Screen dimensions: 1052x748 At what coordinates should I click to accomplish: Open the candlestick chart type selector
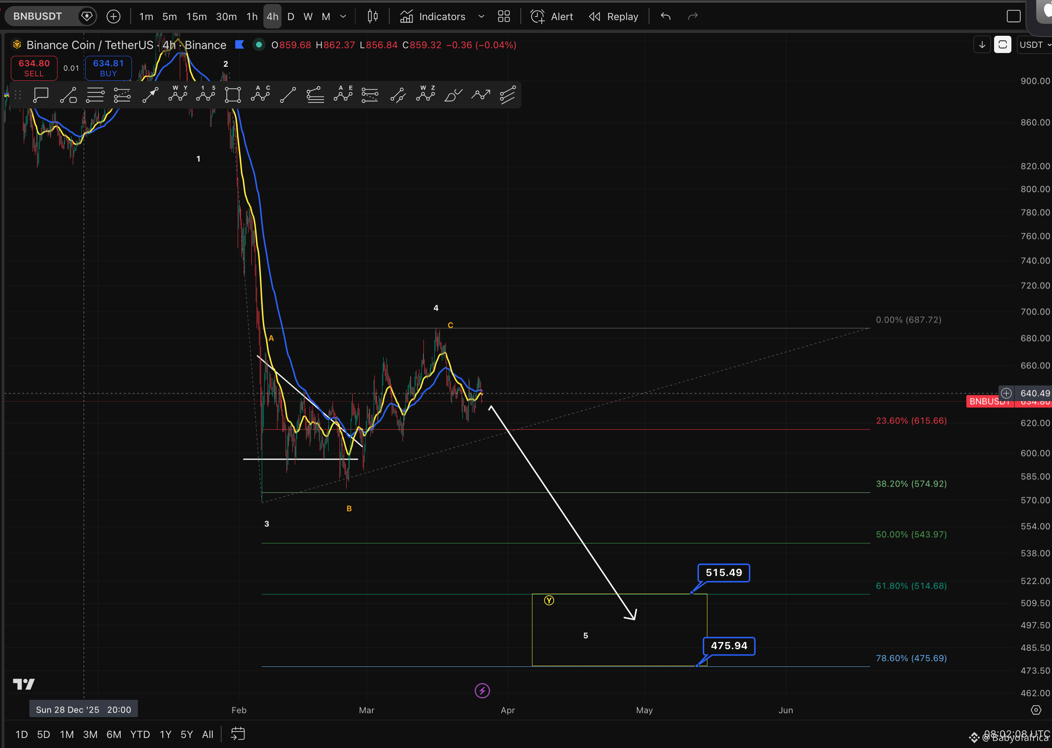(372, 16)
